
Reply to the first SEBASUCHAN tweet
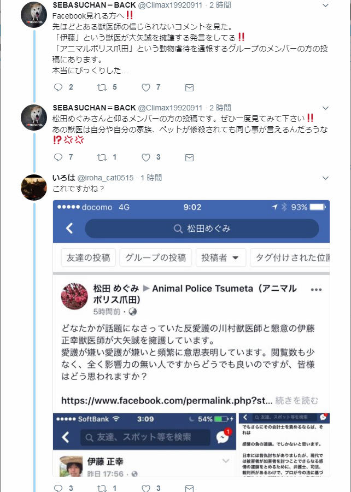tap(58, 87)
